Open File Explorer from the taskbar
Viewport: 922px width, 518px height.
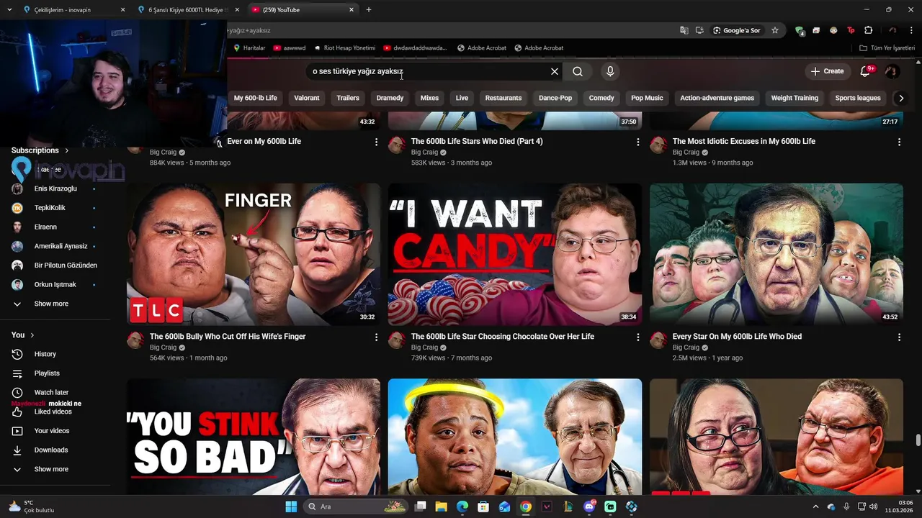pyautogui.click(x=441, y=506)
